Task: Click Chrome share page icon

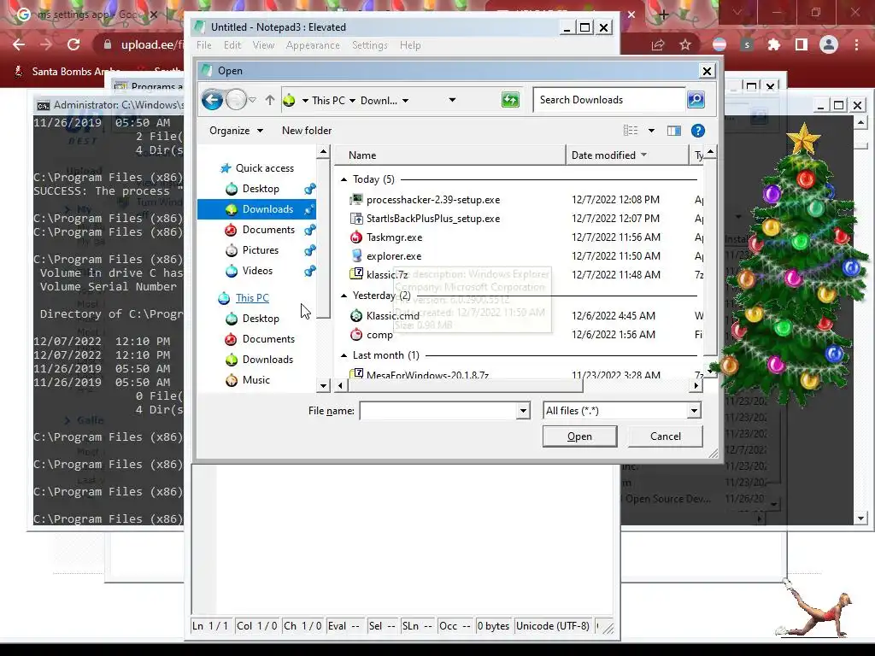Action: point(658,44)
